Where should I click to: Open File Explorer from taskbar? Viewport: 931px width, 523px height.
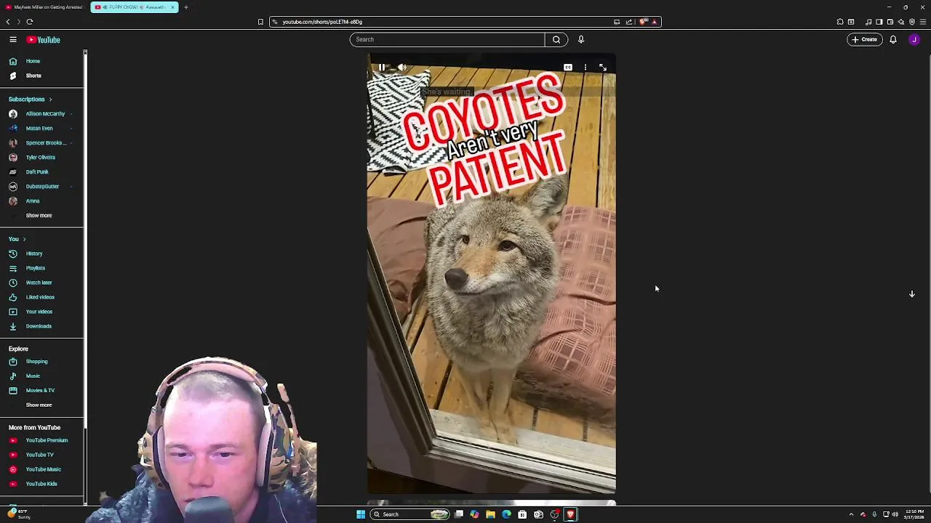point(490,514)
